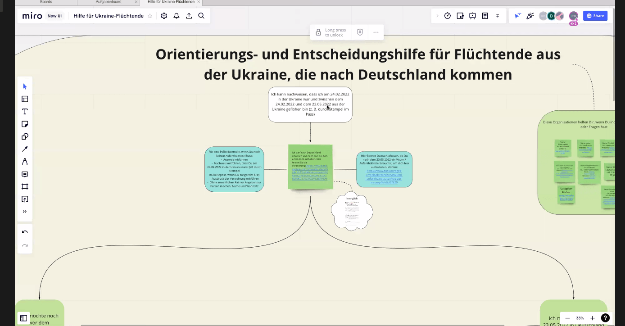Viewport: 625px width, 326px height.
Task: Pick the connection line arrow tool
Action: (x=25, y=149)
